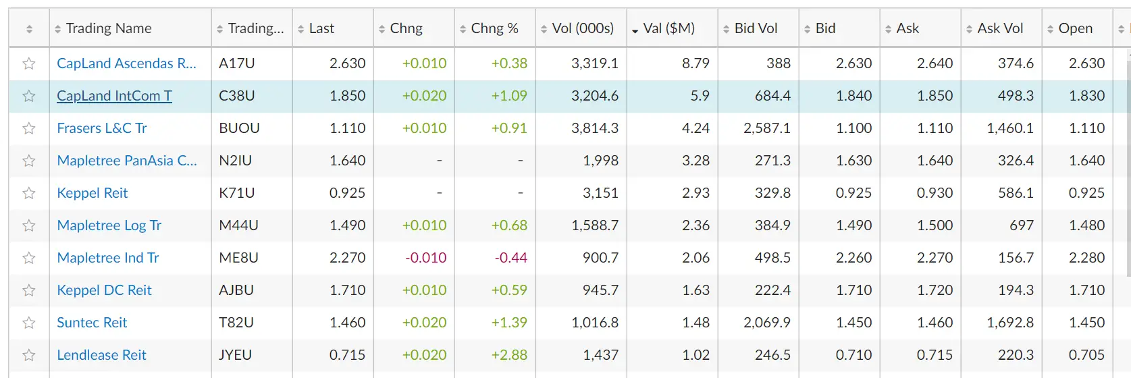Toggle watchlist star for CapLand IntCom T
Screen dimensions: 1131x378
tap(28, 96)
